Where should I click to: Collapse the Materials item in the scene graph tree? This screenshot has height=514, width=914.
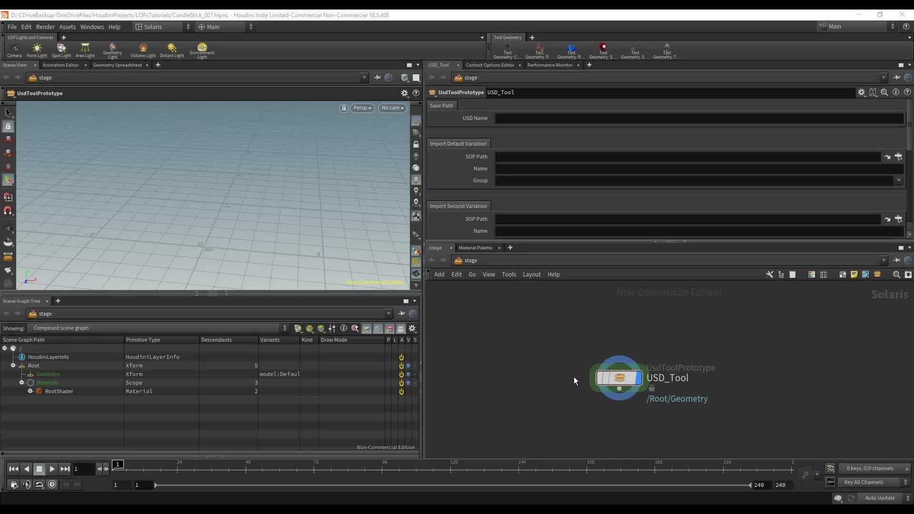click(21, 383)
